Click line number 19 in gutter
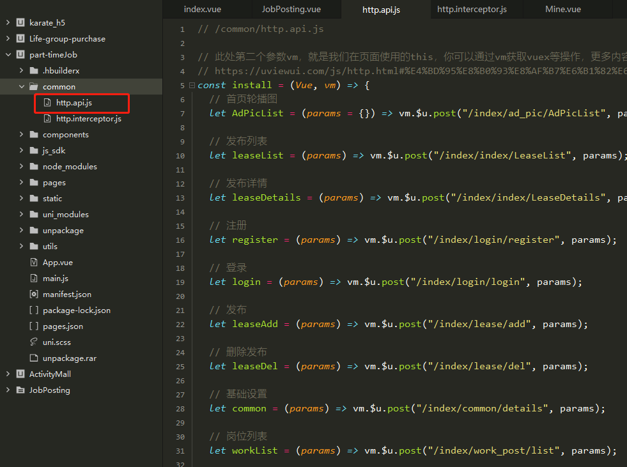Viewport: 627px width, 467px height. [180, 282]
